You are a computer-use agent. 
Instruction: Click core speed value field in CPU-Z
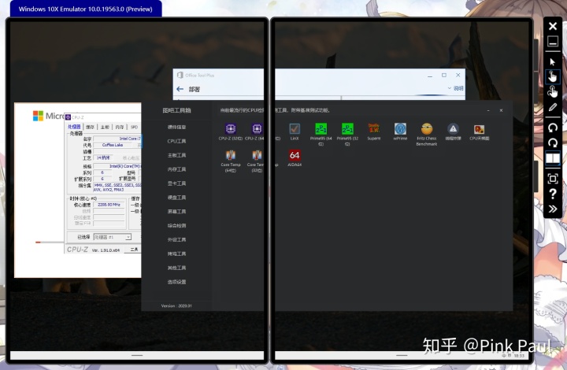[109, 205]
